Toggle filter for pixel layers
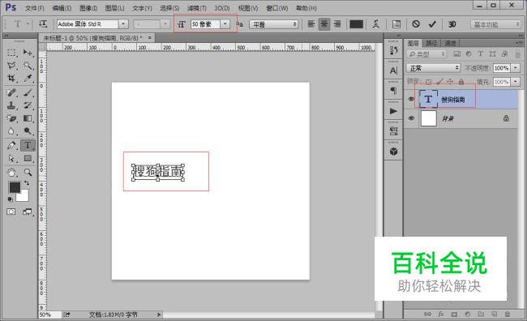This screenshot has width=527, height=321. coord(456,54)
